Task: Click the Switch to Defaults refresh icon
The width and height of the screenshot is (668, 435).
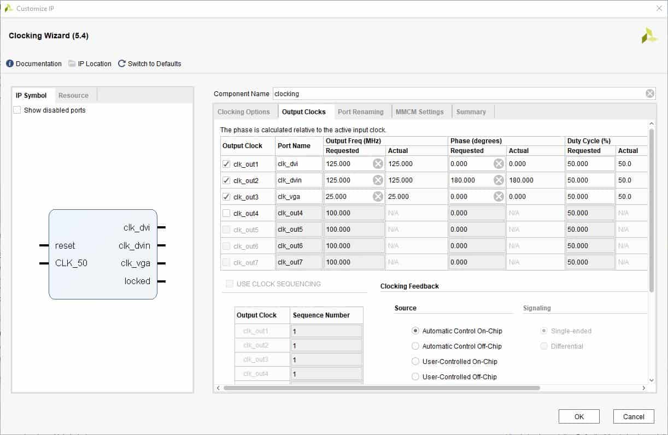Action: [x=122, y=64]
